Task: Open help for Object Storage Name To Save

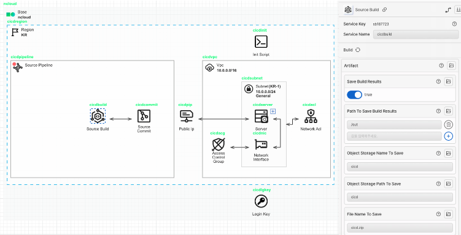Action: click(x=438, y=153)
